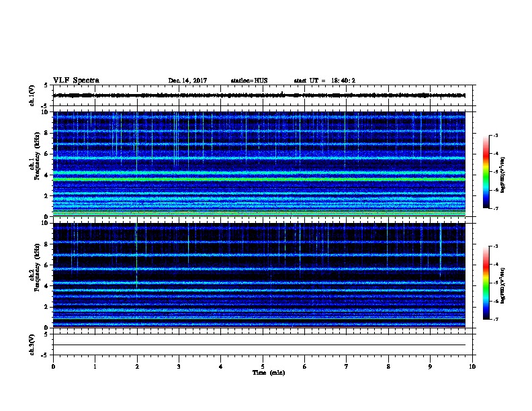Viewport: 532px width, 411px height.
Task: Click time axis tick label "5"
Action: pos(263,366)
